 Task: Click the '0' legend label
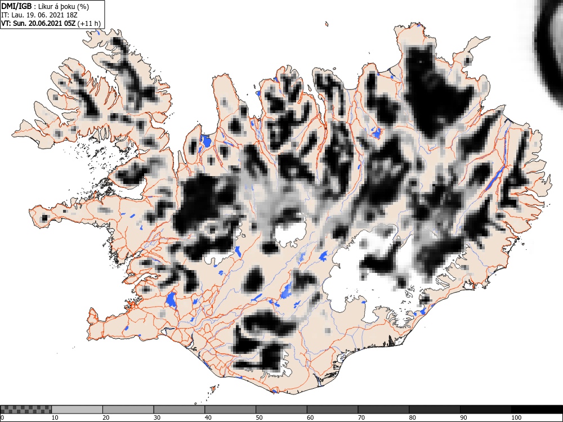[2, 417]
